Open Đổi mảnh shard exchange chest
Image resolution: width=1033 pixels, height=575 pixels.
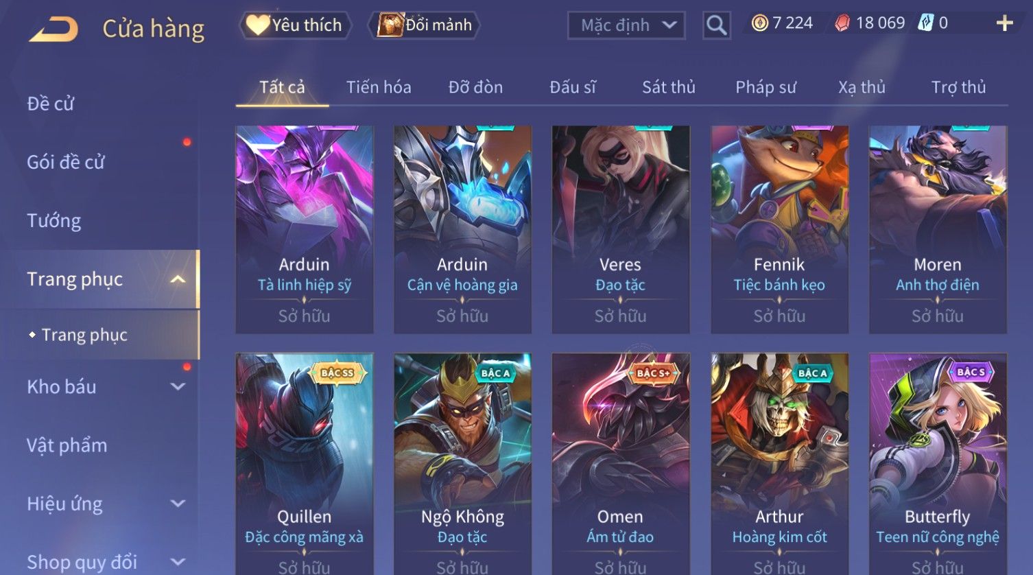tap(424, 25)
